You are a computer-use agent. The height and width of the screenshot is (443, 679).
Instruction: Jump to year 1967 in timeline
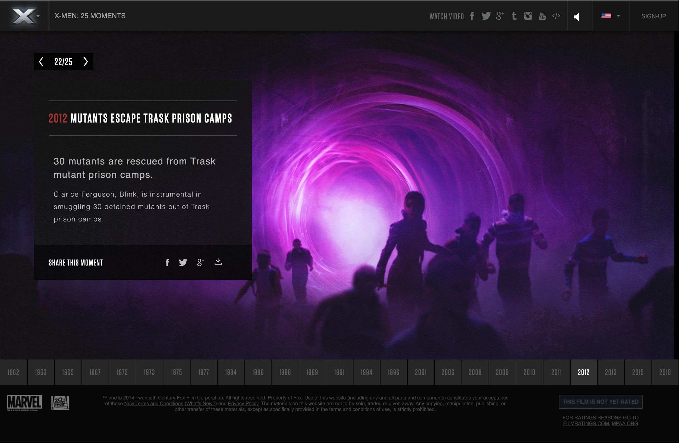pos(95,372)
